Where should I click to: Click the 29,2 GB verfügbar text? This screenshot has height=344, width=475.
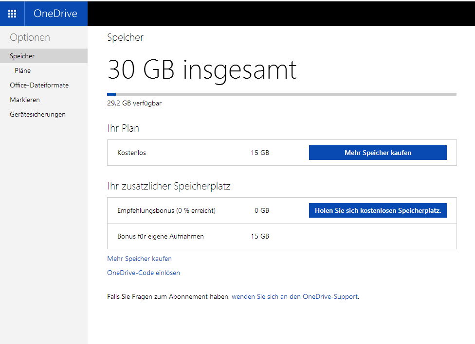click(134, 103)
